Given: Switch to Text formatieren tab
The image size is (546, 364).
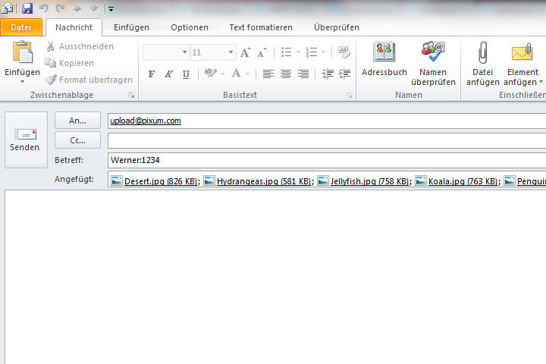Looking at the screenshot, I should (x=261, y=27).
